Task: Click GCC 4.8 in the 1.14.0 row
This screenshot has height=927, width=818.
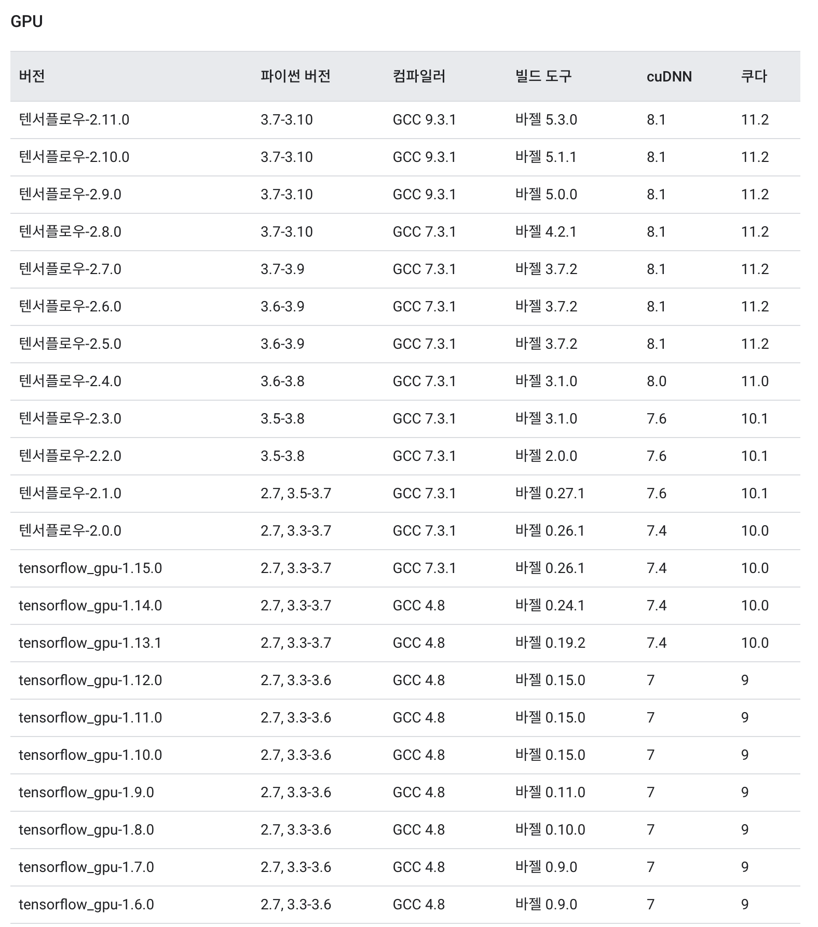Action: pos(419,606)
